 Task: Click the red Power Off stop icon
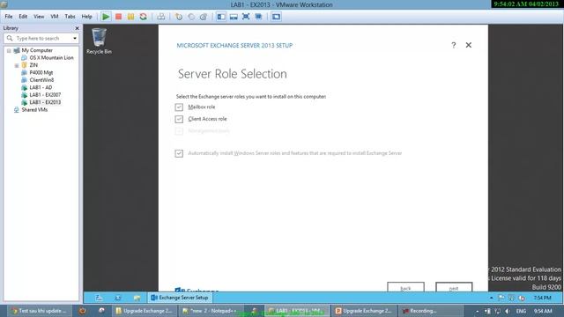(x=118, y=17)
